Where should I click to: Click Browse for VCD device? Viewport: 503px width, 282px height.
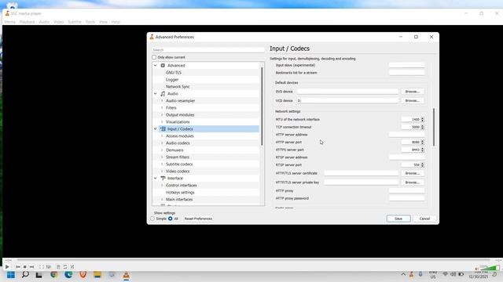[412, 101]
